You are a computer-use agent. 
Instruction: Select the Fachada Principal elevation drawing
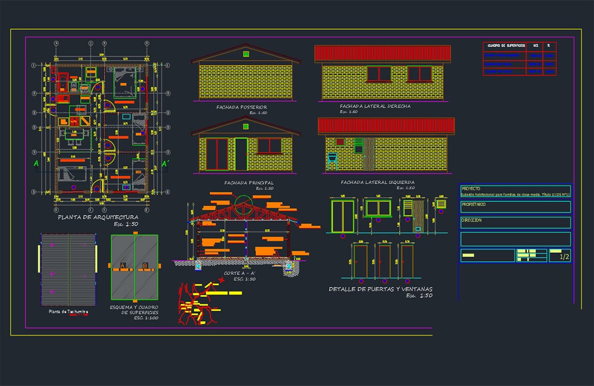click(245, 145)
